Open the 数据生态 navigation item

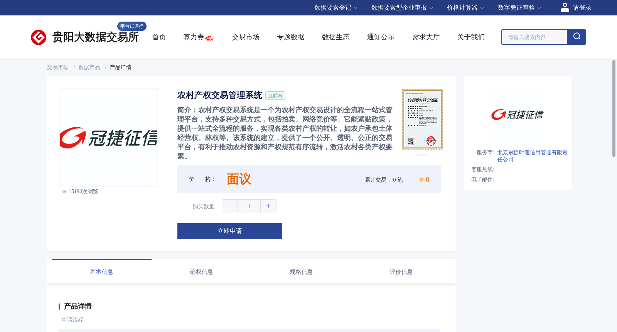click(336, 37)
